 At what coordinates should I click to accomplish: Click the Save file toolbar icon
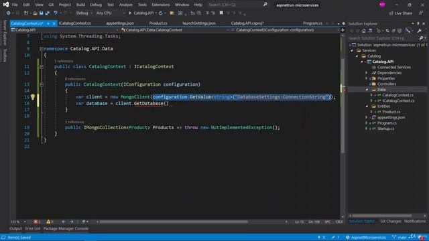click(x=42, y=13)
